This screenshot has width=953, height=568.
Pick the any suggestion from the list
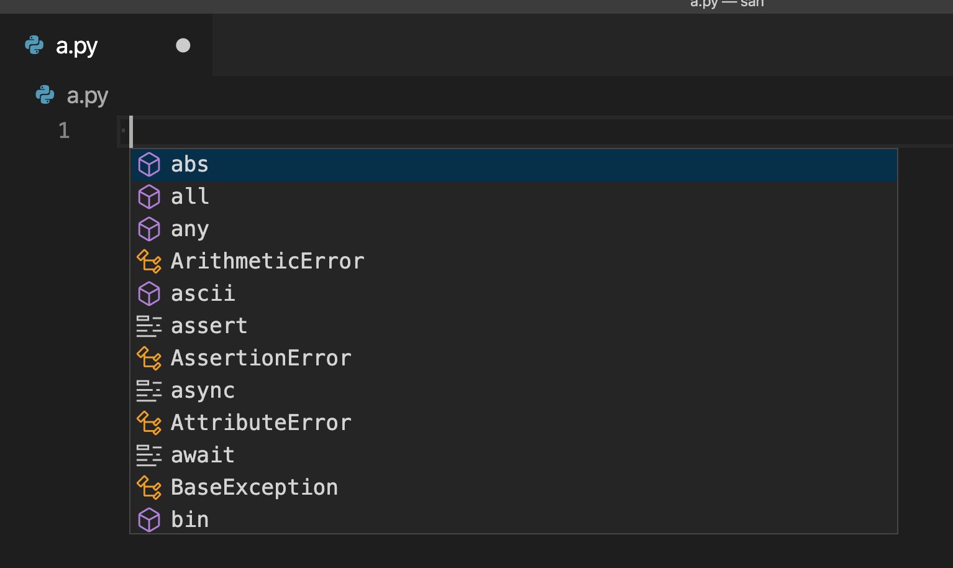(x=190, y=229)
